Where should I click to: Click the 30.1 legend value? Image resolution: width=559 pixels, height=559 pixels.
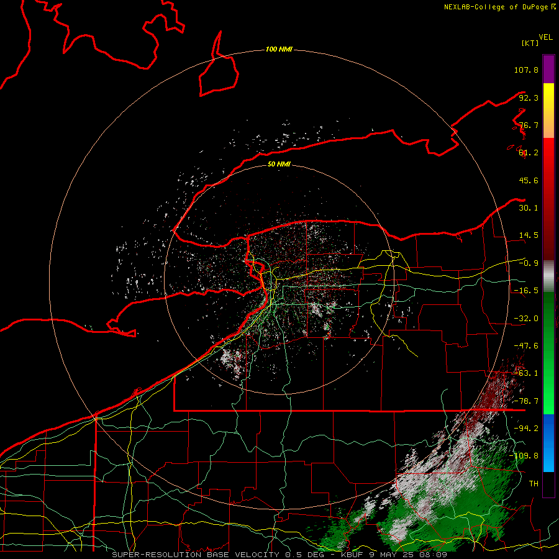tap(529, 208)
